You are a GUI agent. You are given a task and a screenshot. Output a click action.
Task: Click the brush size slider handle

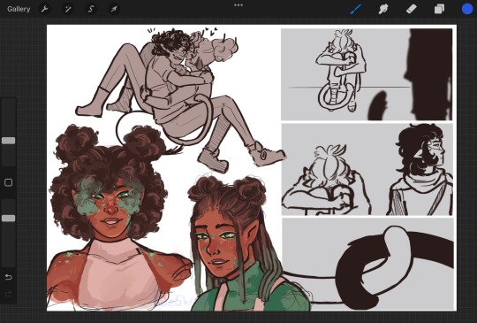coord(9,141)
